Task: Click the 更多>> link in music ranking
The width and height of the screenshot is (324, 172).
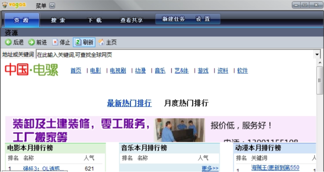Action: click(210, 169)
